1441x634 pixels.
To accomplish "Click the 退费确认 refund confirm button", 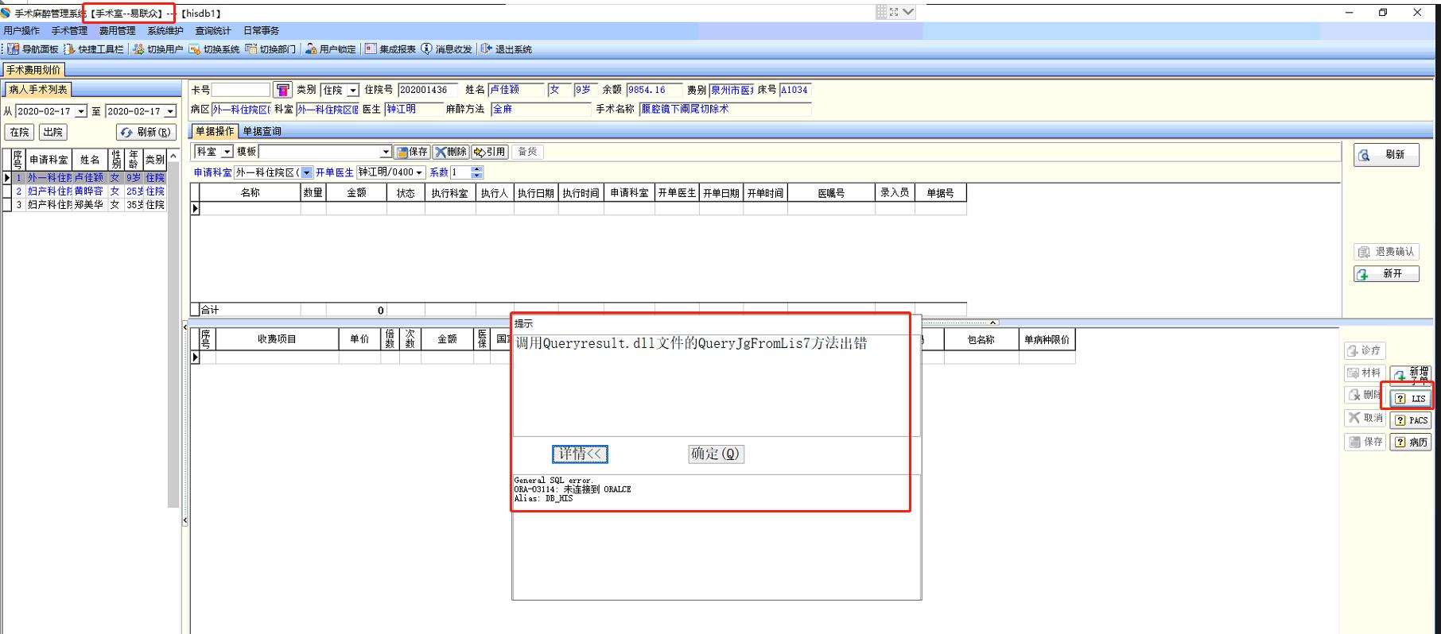I will tap(1386, 252).
